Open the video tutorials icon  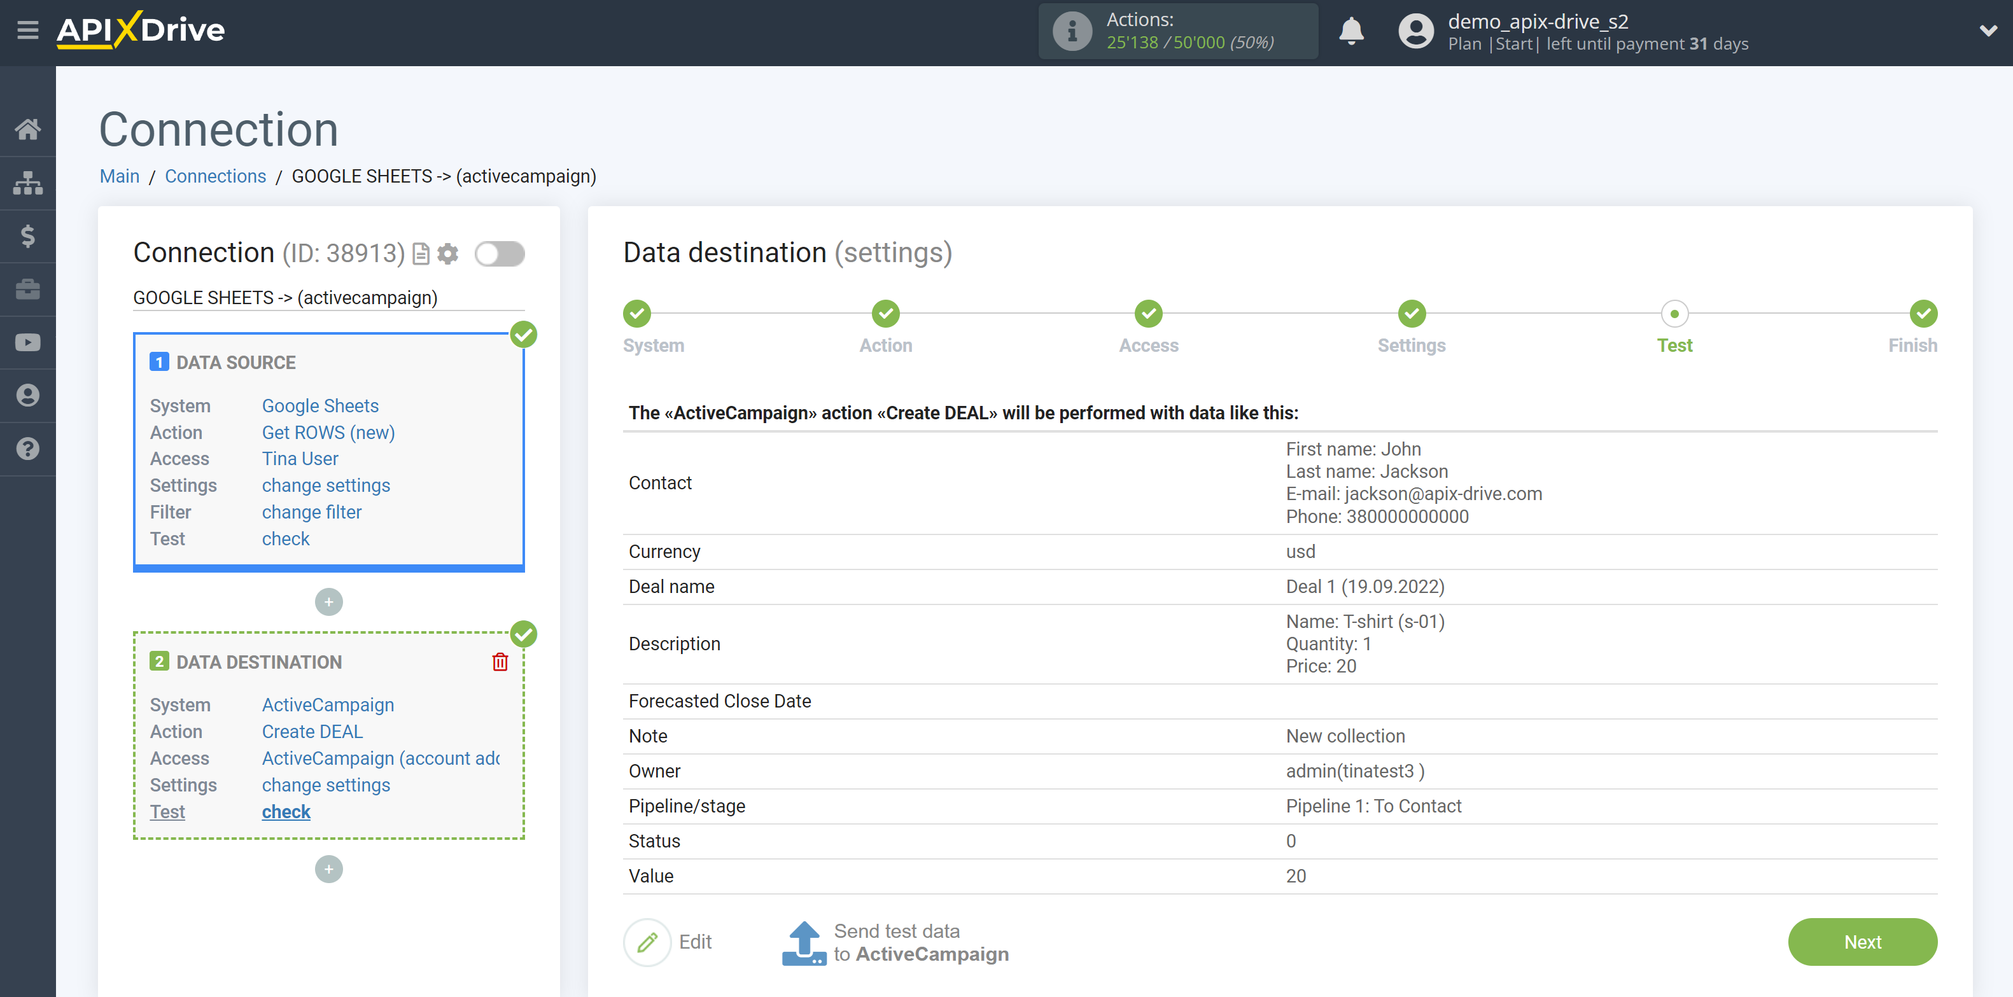(x=27, y=342)
